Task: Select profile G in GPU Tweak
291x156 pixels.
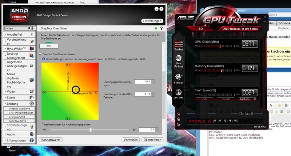Action: tap(236, 121)
